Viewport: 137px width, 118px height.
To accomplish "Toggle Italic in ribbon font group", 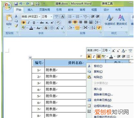I will point(29,23).
